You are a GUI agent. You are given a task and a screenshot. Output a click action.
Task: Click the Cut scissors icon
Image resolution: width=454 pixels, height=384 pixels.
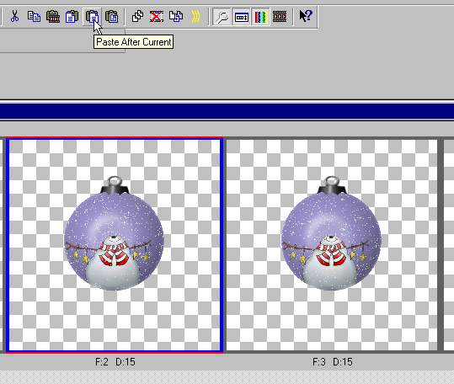pyautogui.click(x=14, y=17)
